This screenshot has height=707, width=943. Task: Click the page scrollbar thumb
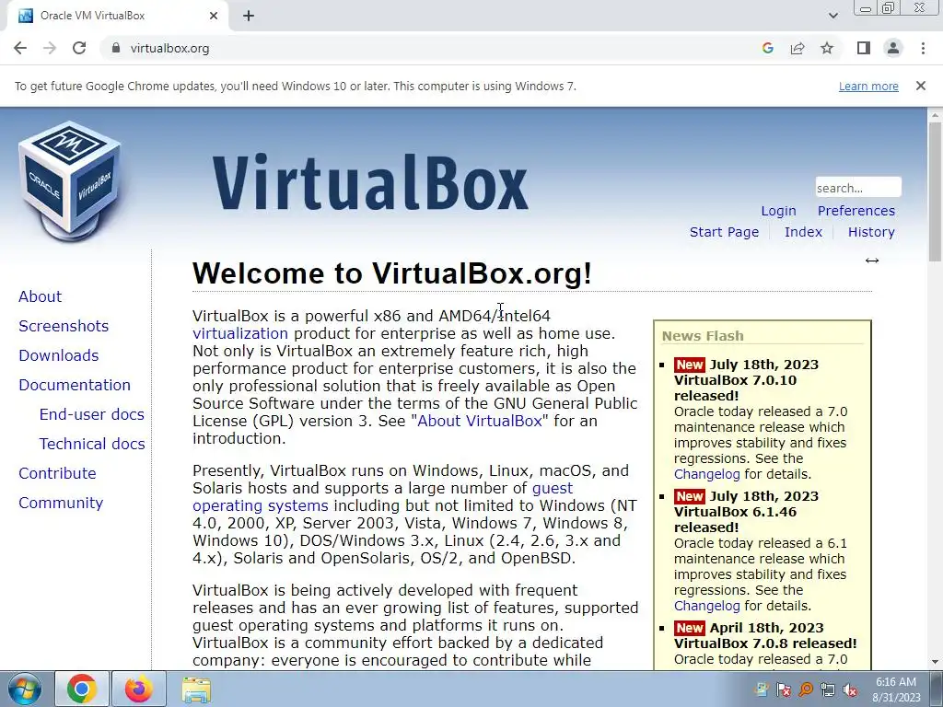[x=935, y=191]
